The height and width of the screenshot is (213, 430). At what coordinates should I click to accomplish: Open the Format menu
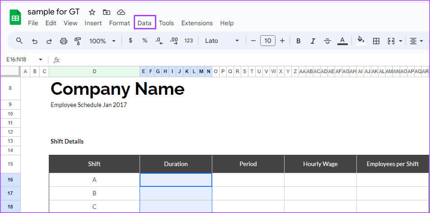point(120,23)
